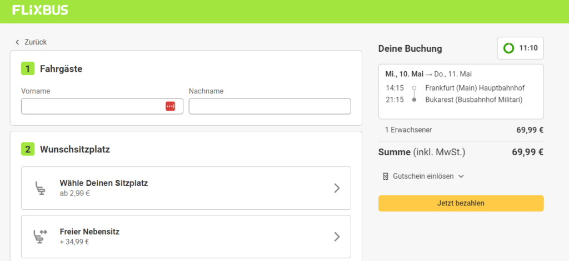The image size is (569, 261).
Task: Click the voucher icon beside Gutschein einlösen
Action: (x=386, y=176)
